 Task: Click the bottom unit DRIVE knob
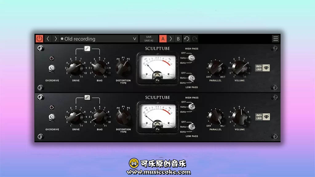76,117
